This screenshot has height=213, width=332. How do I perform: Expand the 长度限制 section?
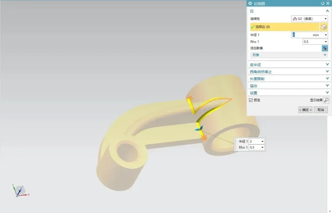coord(288,79)
